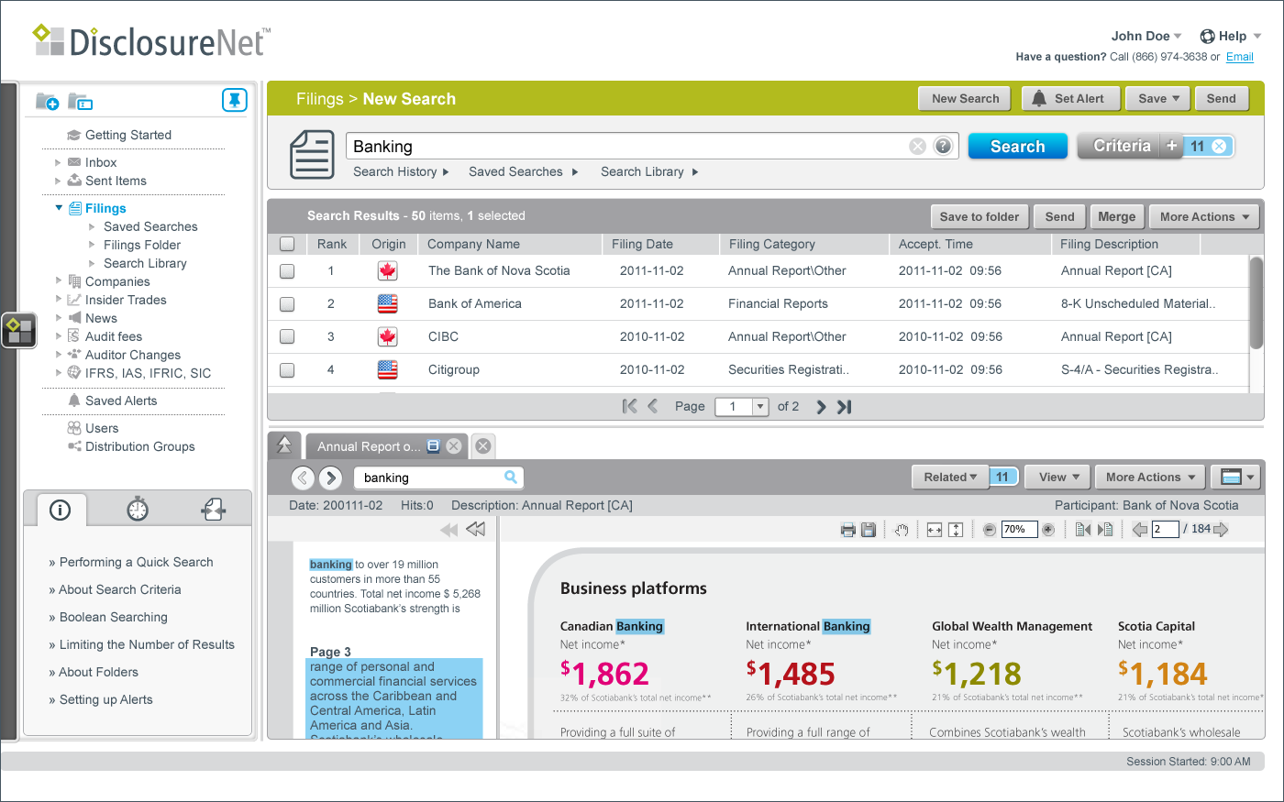Open More Actions dropdown in document viewer
Screen dimensions: 1284x802
1150,478
